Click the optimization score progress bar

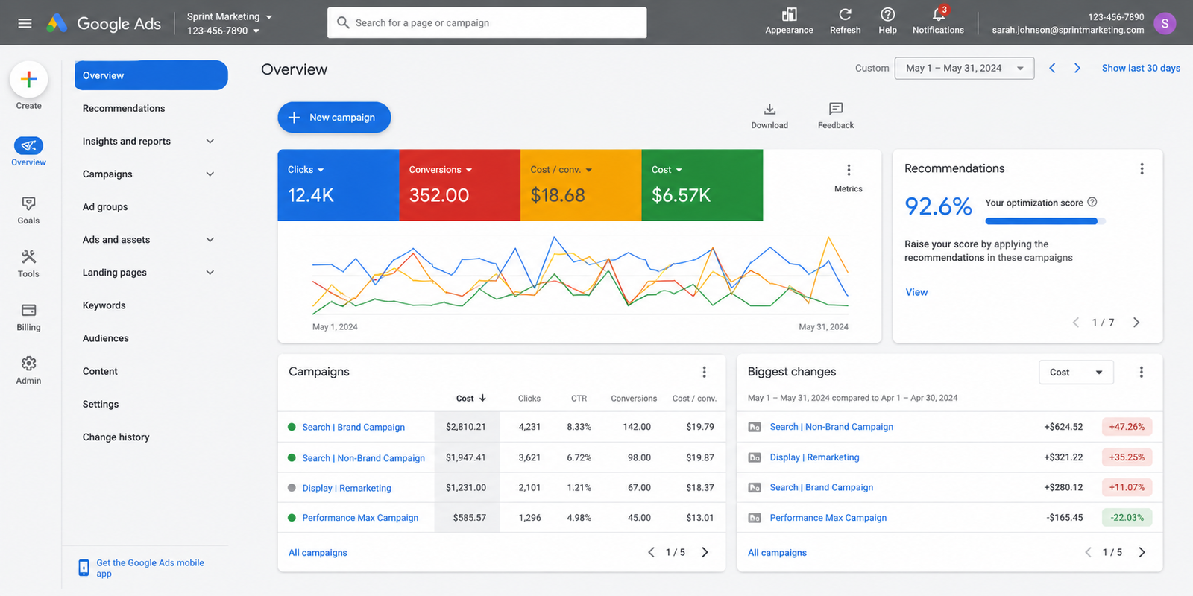[1045, 221]
